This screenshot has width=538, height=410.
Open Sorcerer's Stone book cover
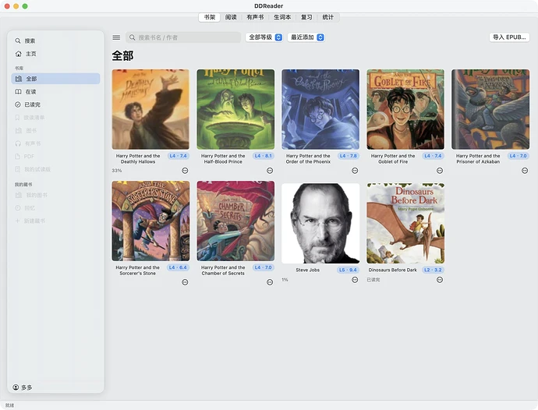pyautogui.click(x=150, y=221)
